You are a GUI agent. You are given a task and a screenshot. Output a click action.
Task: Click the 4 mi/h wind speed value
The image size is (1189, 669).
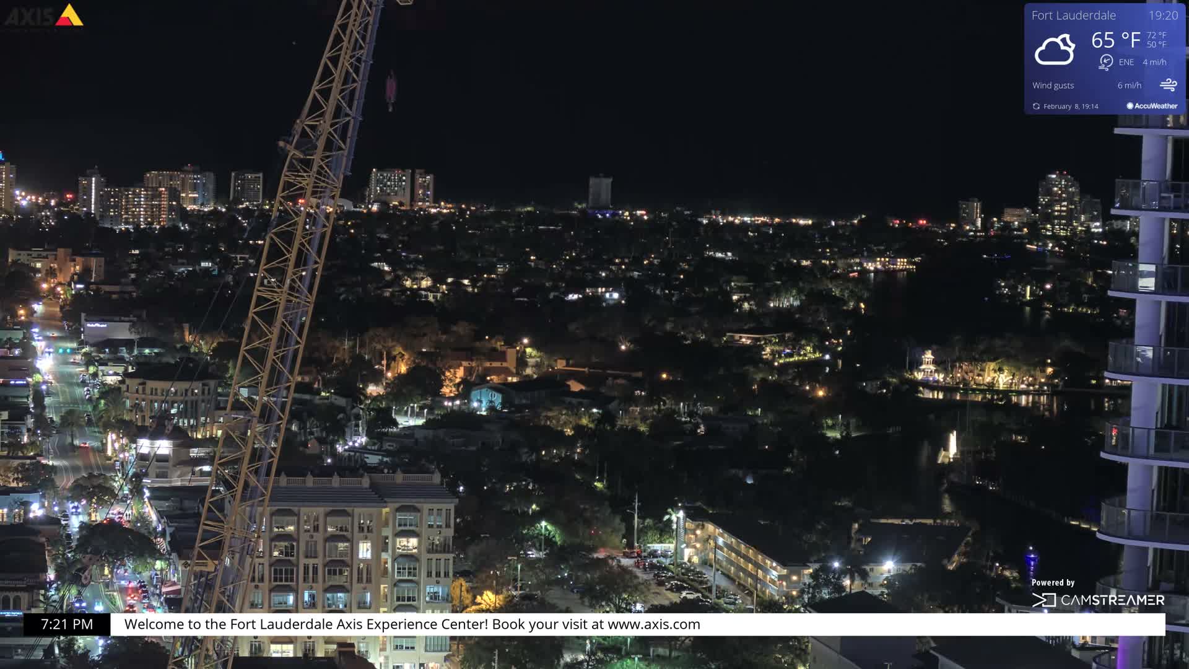coord(1154,62)
